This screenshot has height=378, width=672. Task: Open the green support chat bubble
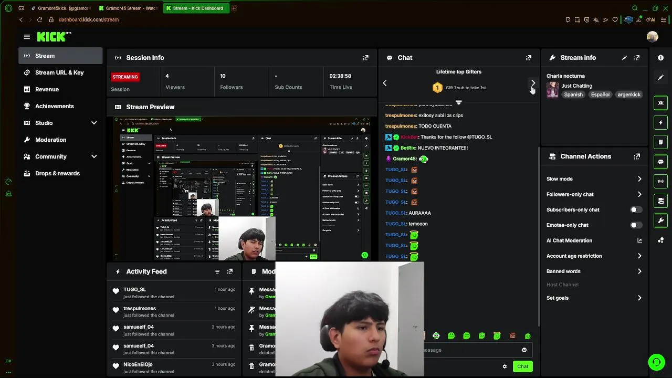tap(656, 362)
